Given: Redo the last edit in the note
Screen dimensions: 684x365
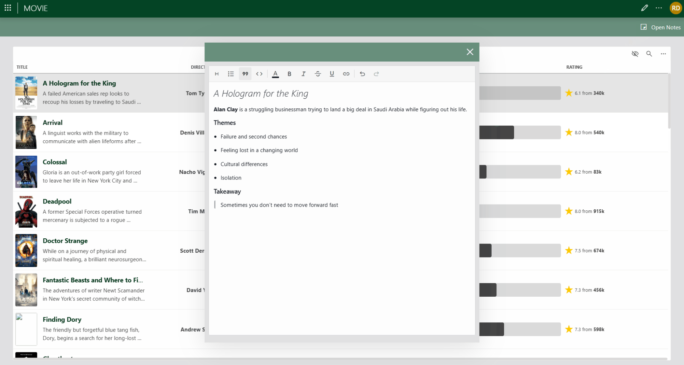Looking at the screenshot, I should tap(376, 74).
